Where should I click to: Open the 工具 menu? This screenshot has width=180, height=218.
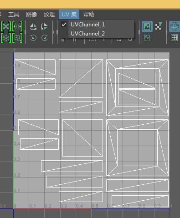pyautogui.click(x=14, y=15)
